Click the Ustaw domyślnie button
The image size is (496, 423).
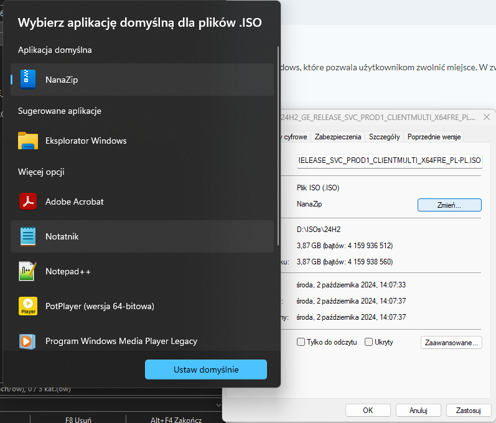tap(205, 370)
